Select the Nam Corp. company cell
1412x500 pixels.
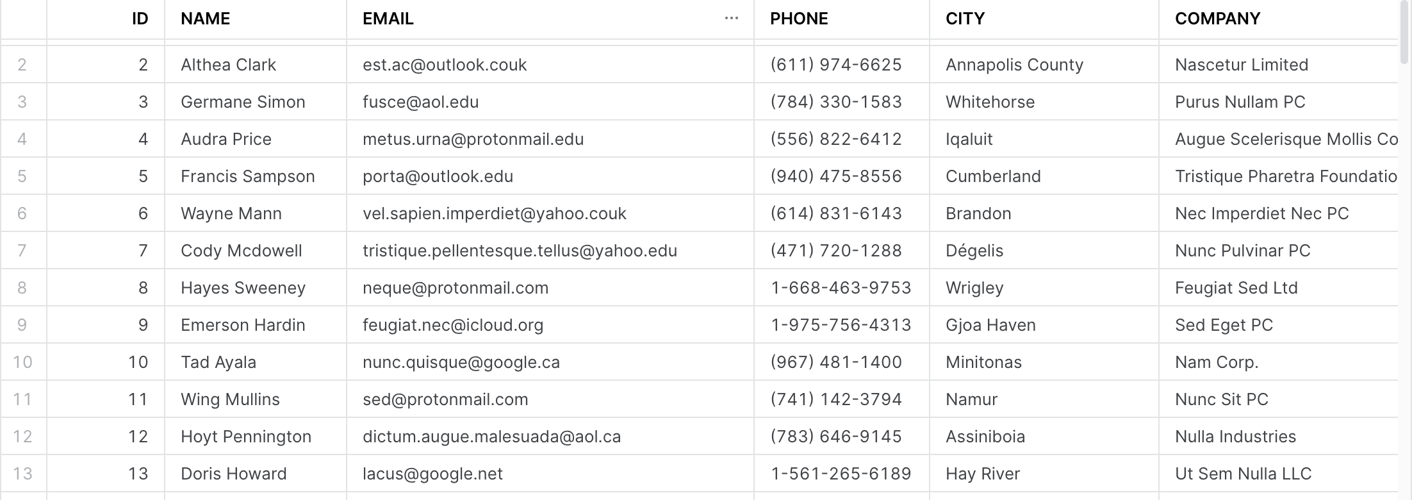(1279, 362)
